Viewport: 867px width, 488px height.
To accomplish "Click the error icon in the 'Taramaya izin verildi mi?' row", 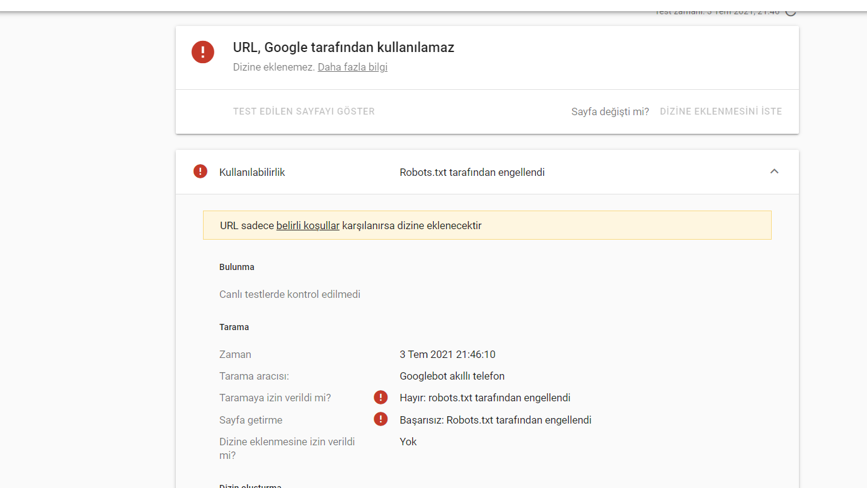I will 381,398.
